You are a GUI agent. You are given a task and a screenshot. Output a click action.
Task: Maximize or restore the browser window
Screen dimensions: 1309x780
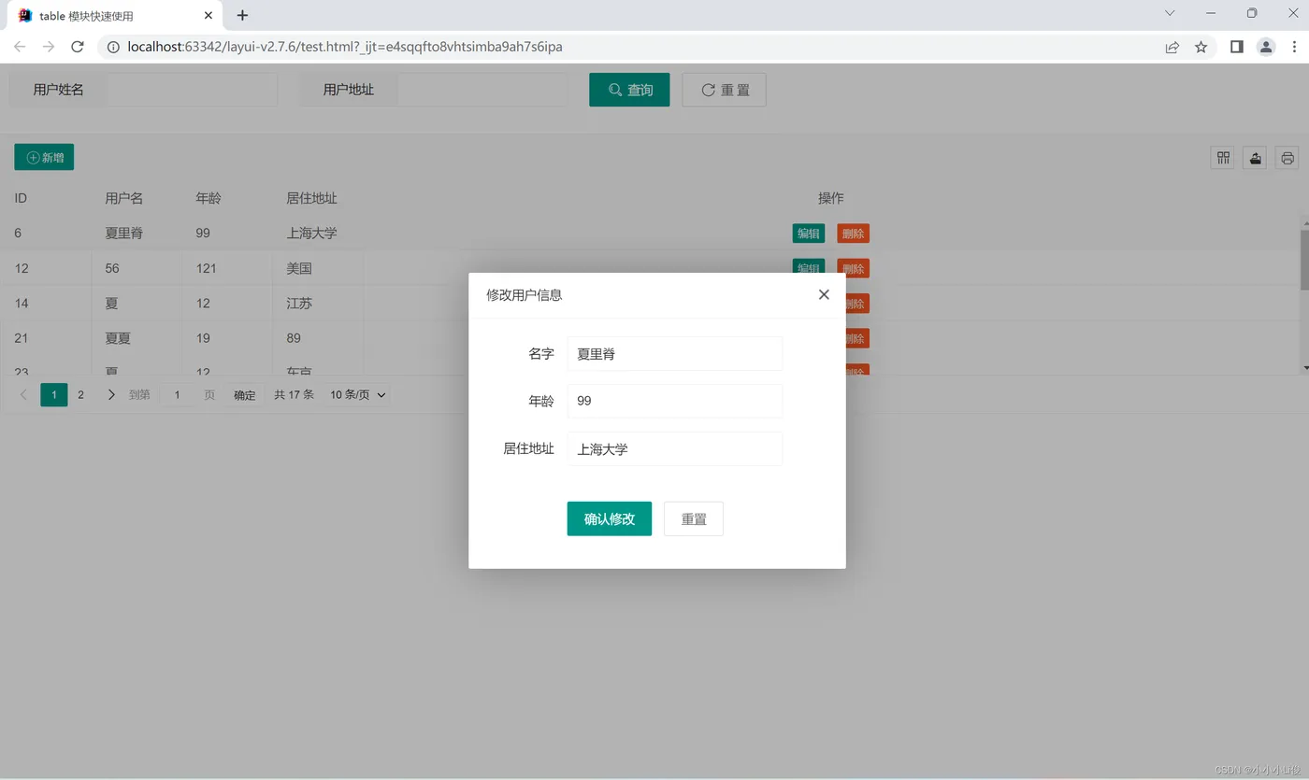pyautogui.click(x=1252, y=13)
